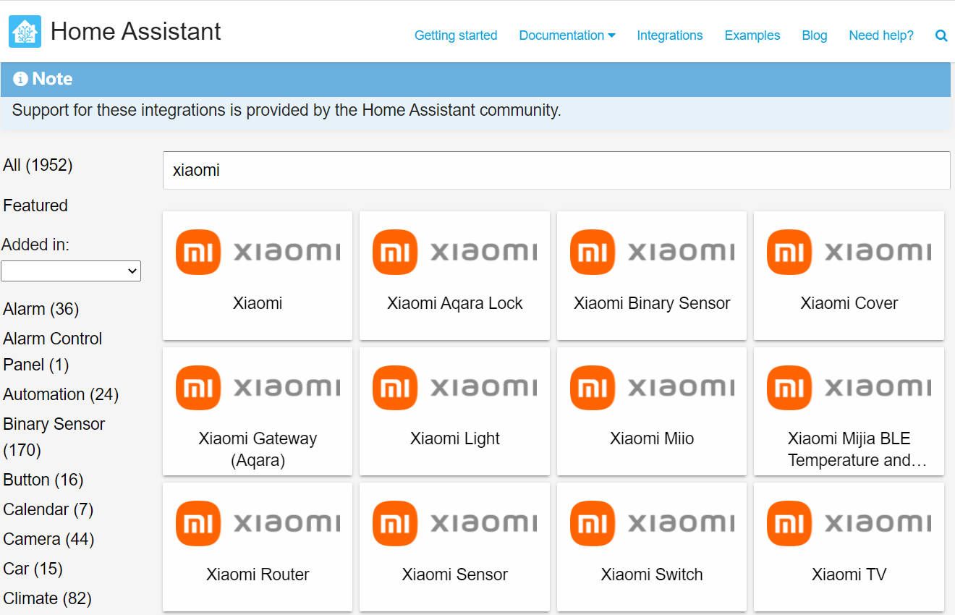Open the 'Xiaomi Gateway (Aqara)' title
The image size is (955, 615).
[x=258, y=449]
